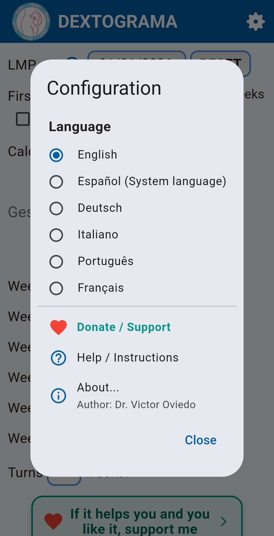The width and height of the screenshot is (274, 536).
Task: Tap the Dextograma fetus logo
Action: tap(31, 22)
